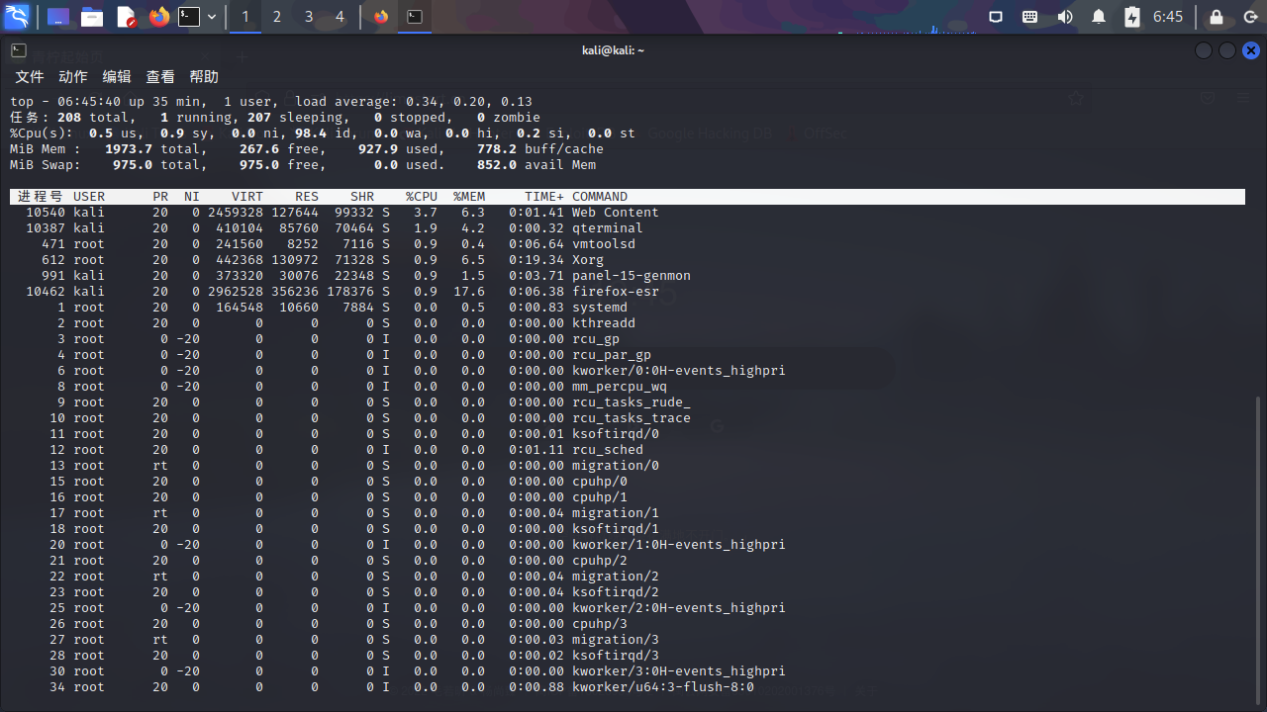Switch to workspace 2

277,17
